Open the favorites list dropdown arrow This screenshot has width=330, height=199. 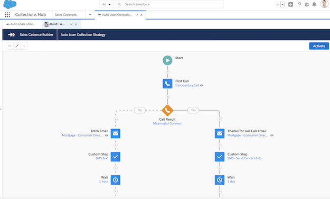[x=282, y=4]
